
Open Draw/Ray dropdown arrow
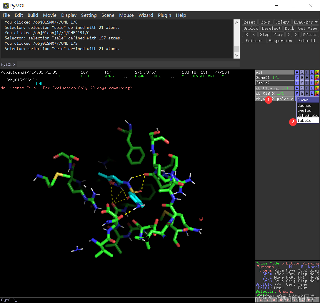pos(316,22)
